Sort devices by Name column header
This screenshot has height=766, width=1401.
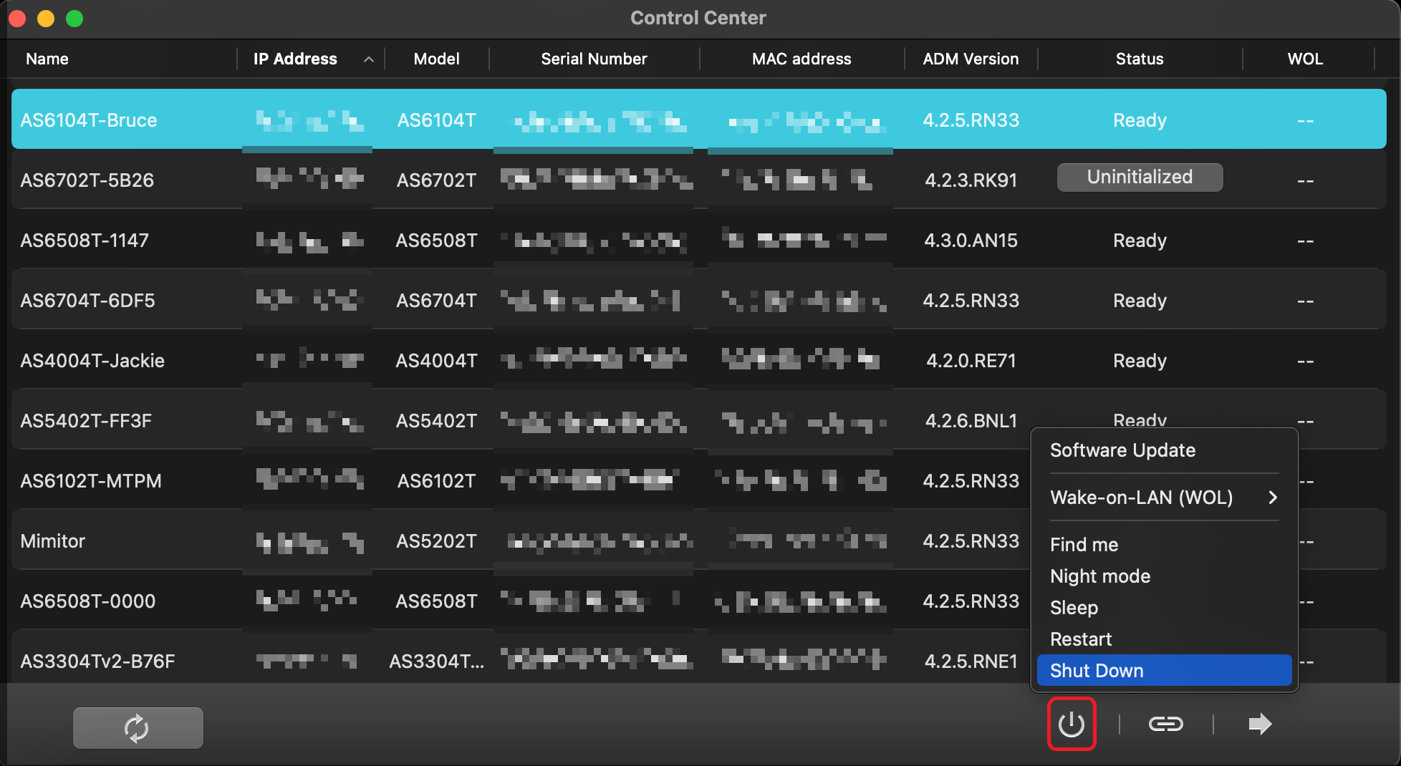(x=47, y=59)
